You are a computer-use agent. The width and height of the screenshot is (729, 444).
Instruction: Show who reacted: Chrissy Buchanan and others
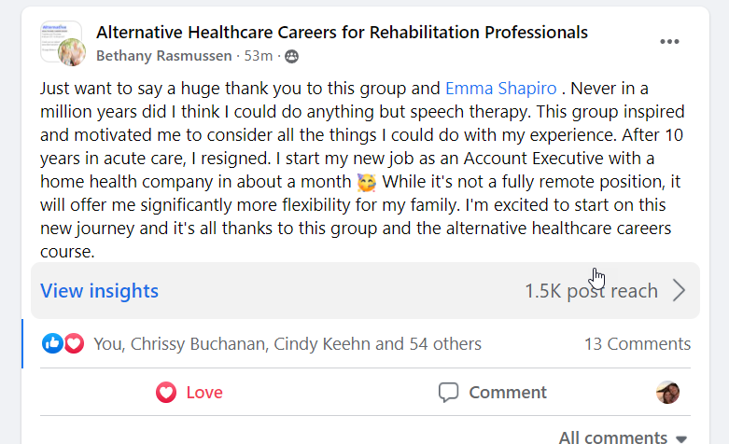[287, 344]
